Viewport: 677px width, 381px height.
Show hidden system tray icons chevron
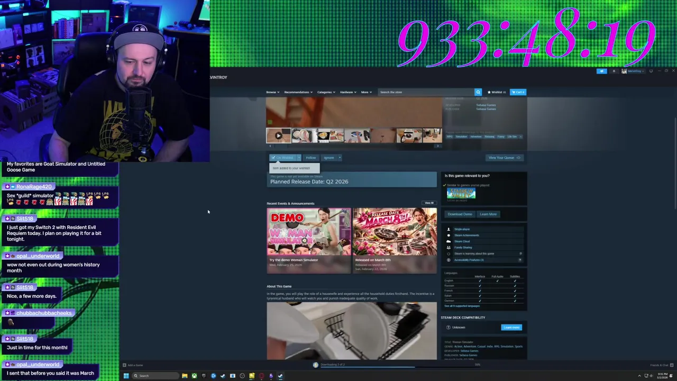[x=639, y=376]
